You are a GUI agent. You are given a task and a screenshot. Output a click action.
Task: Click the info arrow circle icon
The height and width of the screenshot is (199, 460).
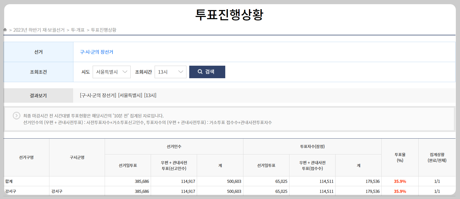pos(16,116)
